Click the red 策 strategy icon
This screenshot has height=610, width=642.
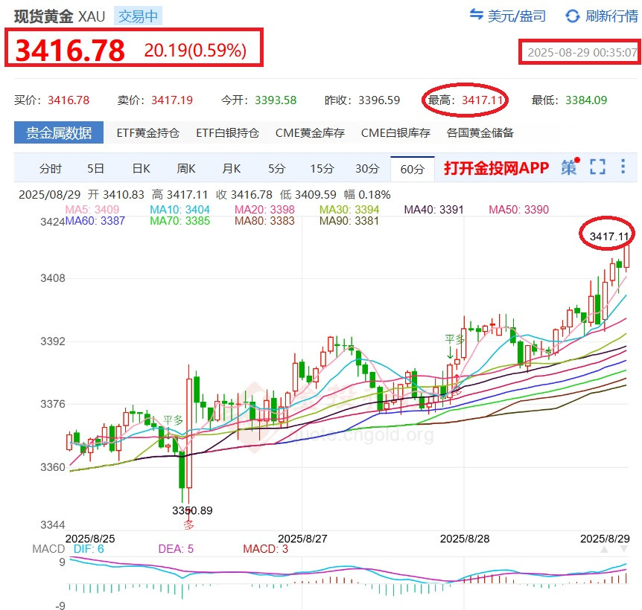(x=568, y=168)
